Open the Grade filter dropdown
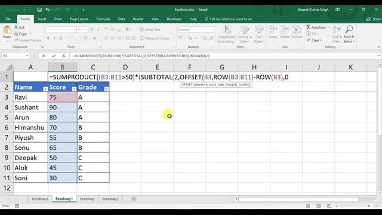The image size is (382, 215). tap(106, 89)
